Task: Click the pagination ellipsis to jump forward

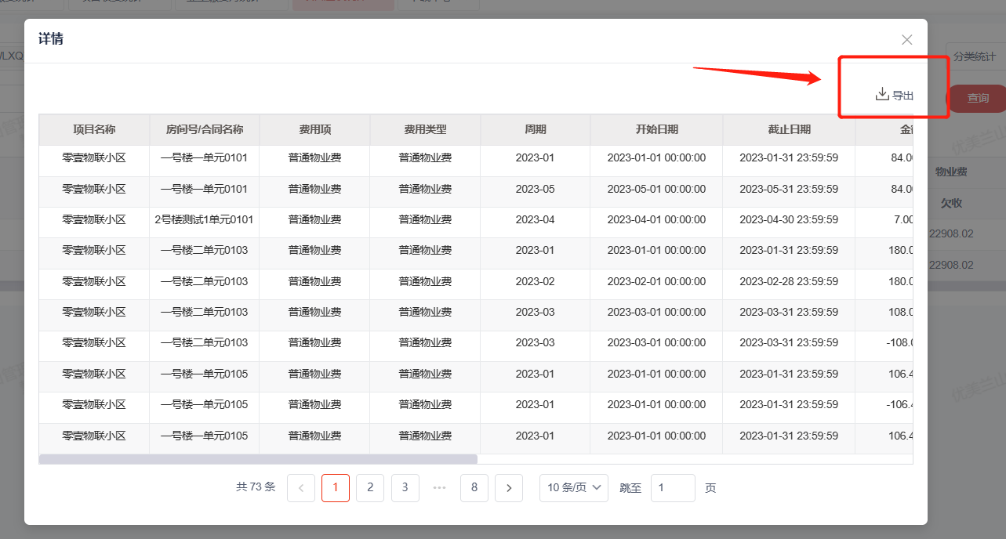Action: [x=439, y=488]
